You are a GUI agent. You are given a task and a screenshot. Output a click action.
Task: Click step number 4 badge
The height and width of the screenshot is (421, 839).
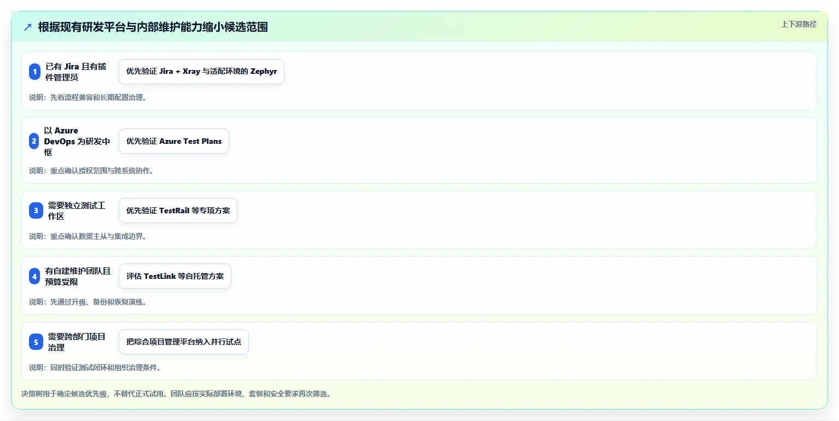point(35,276)
